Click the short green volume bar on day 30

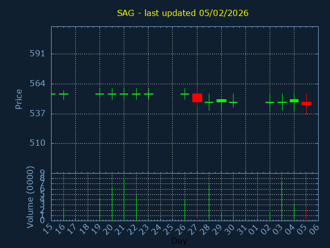pos(233,216)
